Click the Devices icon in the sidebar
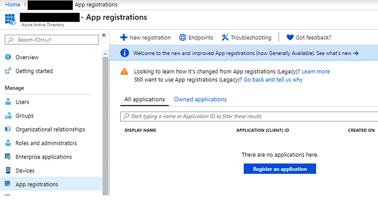The height and width of the screenshot is (215, 378). pos(9,170)
